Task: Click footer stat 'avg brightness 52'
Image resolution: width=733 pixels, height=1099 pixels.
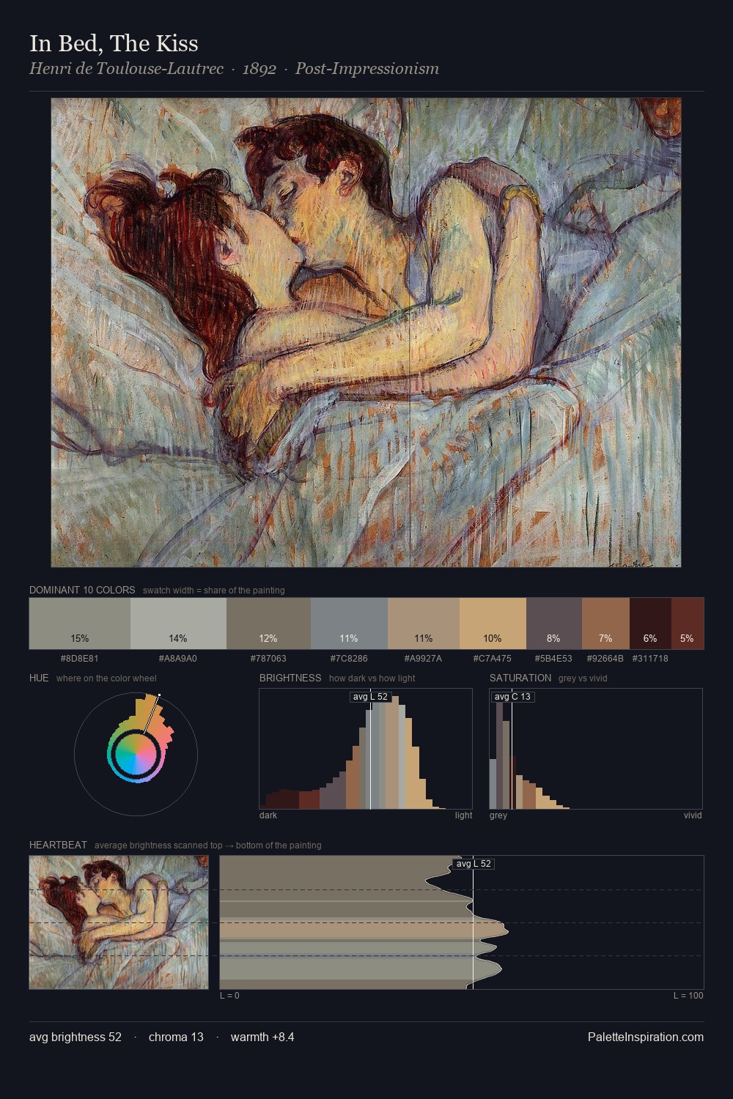Action: pos(75,1037)
